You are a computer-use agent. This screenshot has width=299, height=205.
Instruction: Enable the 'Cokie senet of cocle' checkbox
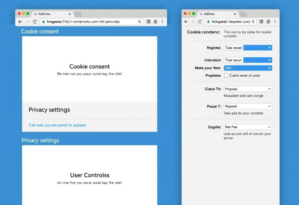226,75
